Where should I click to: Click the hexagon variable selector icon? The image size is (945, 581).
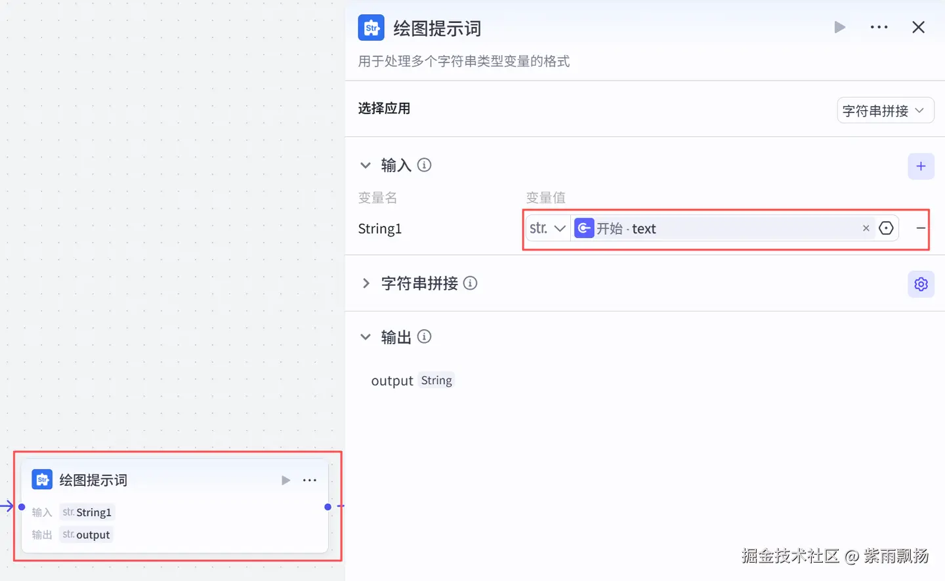point(886,229)
